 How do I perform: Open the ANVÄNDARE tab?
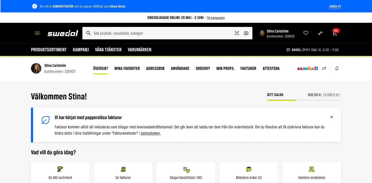pyautogui.click(x=180, y=69)
